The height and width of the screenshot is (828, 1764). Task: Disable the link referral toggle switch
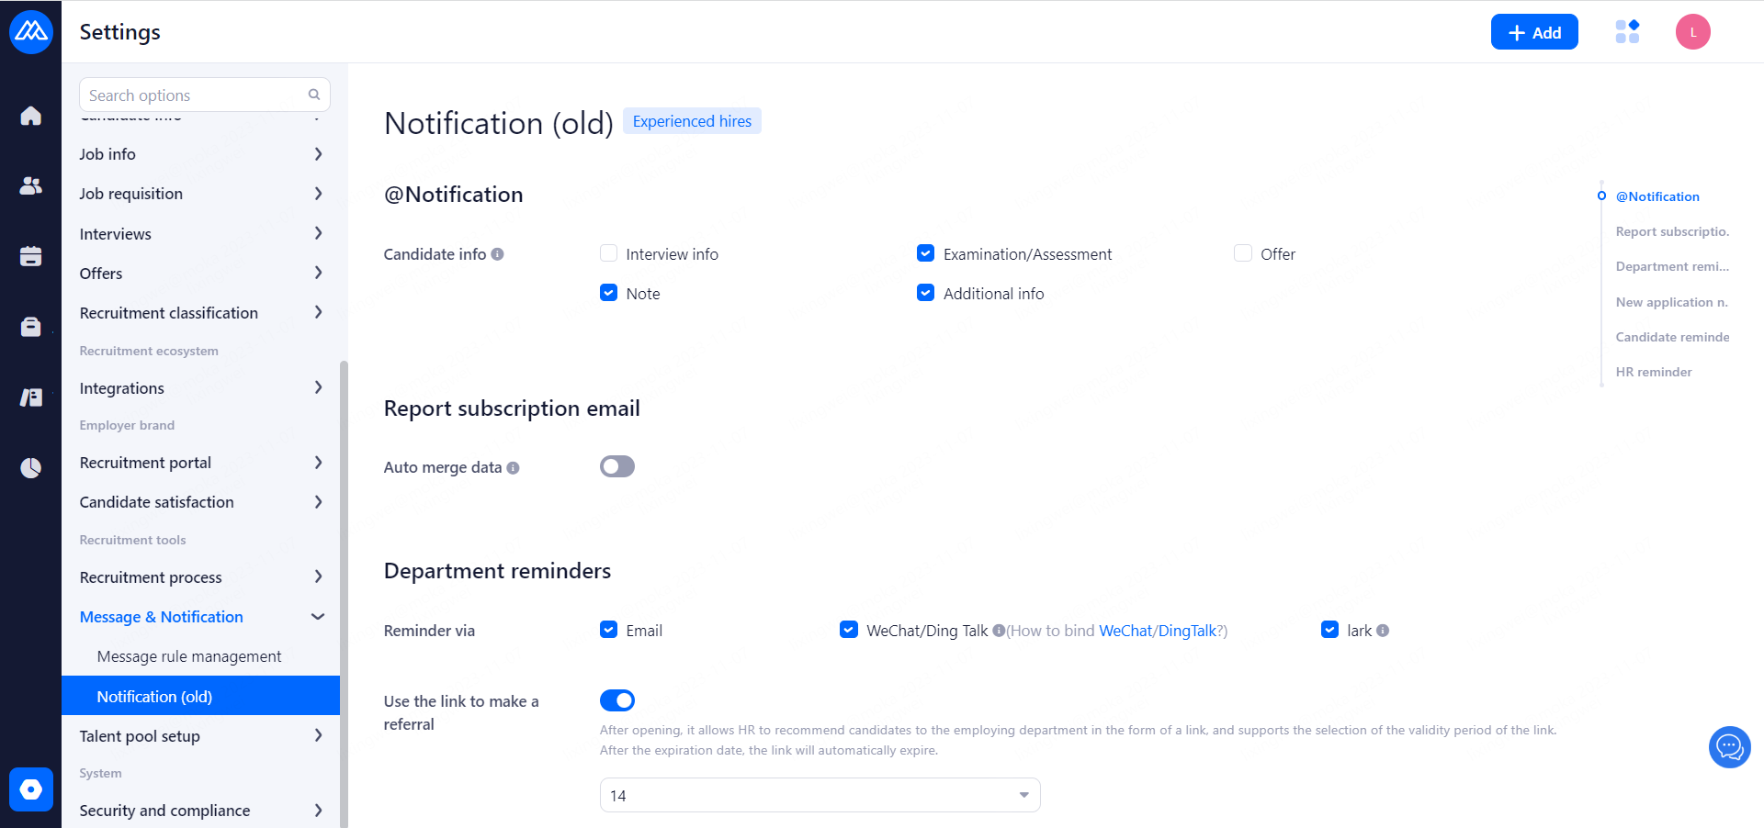(x=617, y=700)
